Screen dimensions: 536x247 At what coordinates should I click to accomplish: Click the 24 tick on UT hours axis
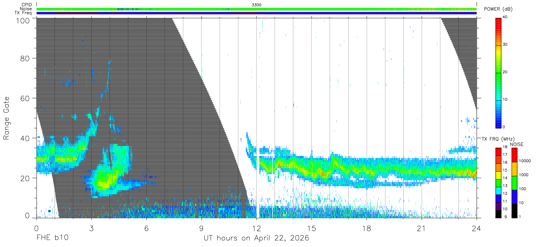tap(476, 228)
